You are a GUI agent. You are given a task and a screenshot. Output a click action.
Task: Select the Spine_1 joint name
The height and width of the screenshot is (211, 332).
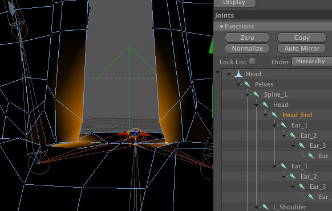click(276, 94)
